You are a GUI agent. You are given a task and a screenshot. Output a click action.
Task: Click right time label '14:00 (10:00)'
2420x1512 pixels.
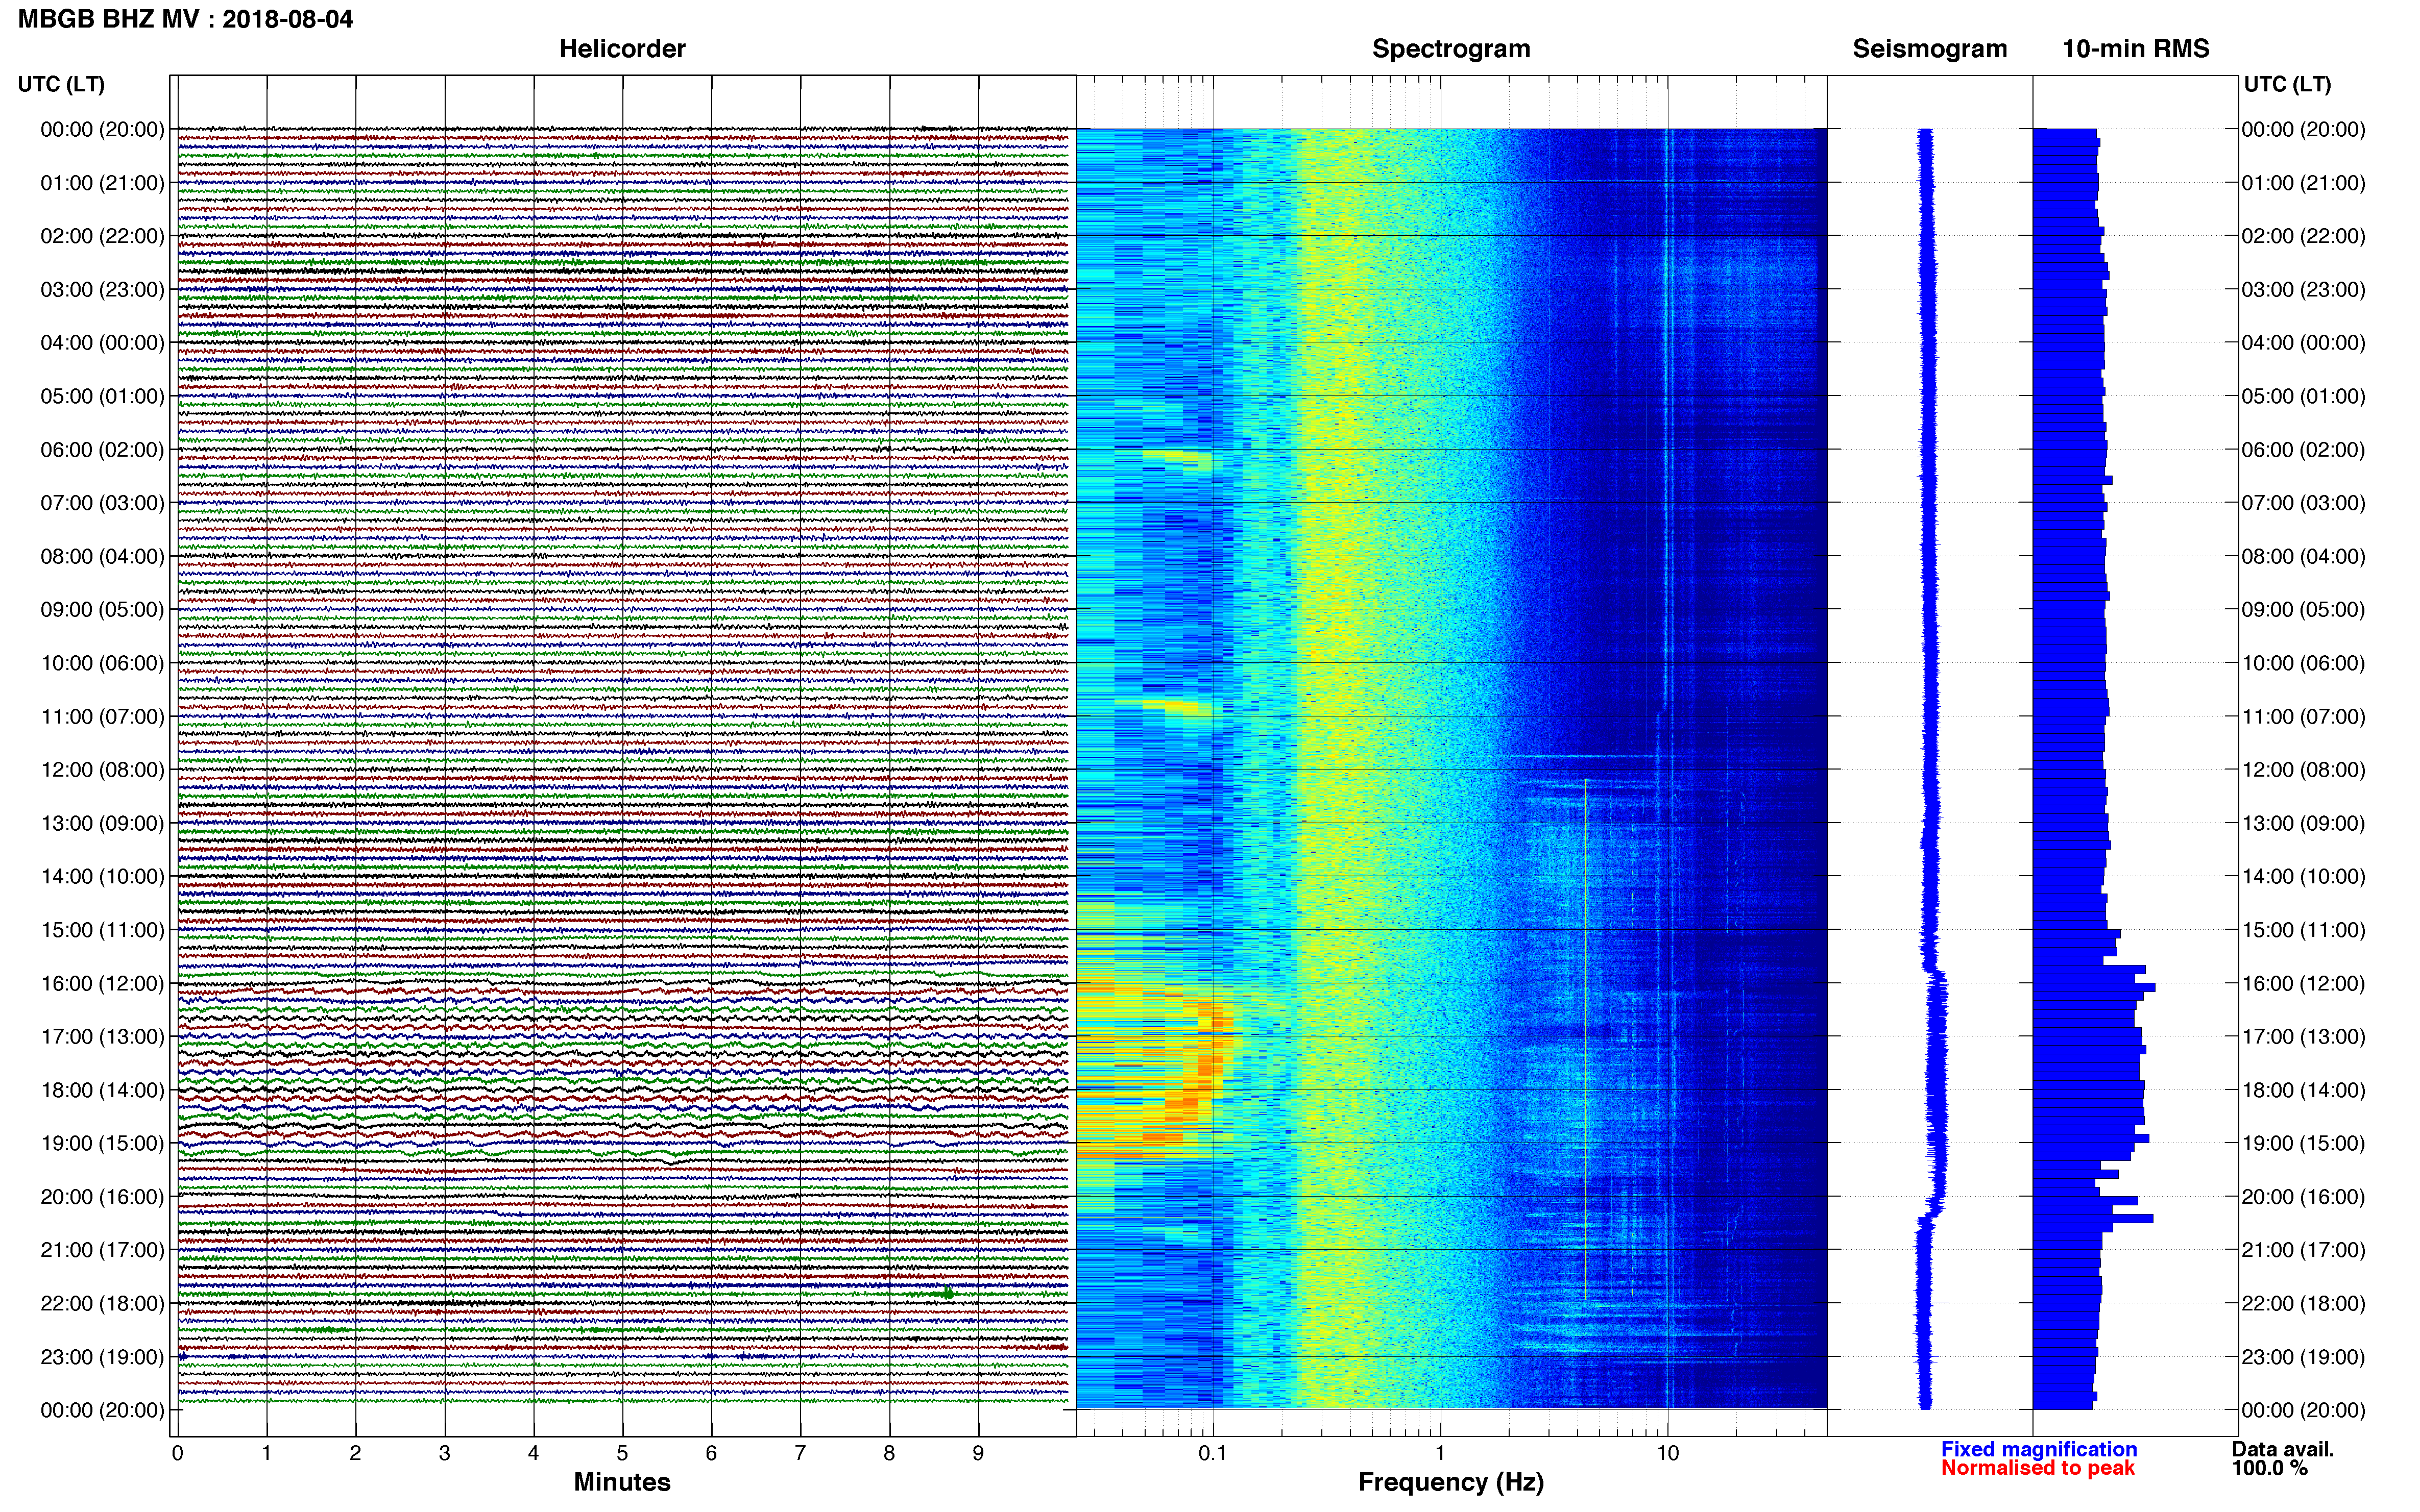click(x=2303, y=876)
